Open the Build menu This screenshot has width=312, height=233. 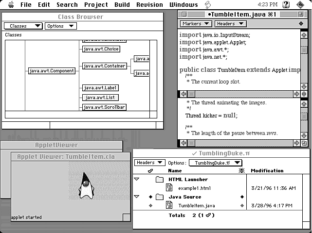click(122, 4)
